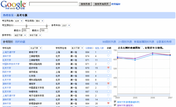Favorite the 北京大学 物理学类 row heart
The width and height of the screenshot is (176, 107).
[x=108, y=91]
